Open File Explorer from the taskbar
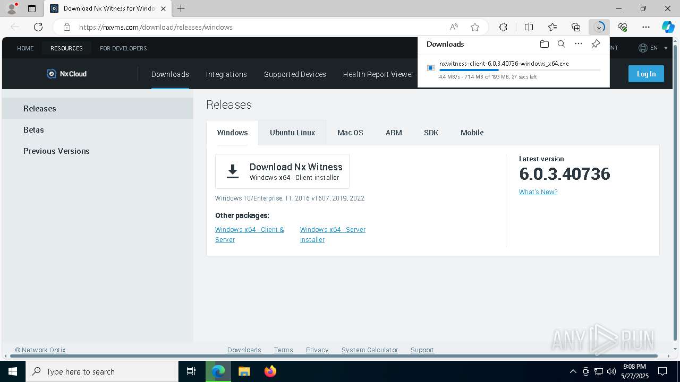The height and width of the screenshot is (382, 680). coord(244,371)
